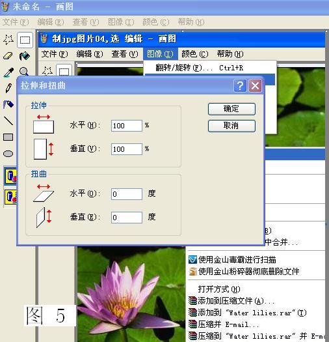
Task: Open 颜色(C) menu in 未命名 window
Action: (x=156, y=22)
